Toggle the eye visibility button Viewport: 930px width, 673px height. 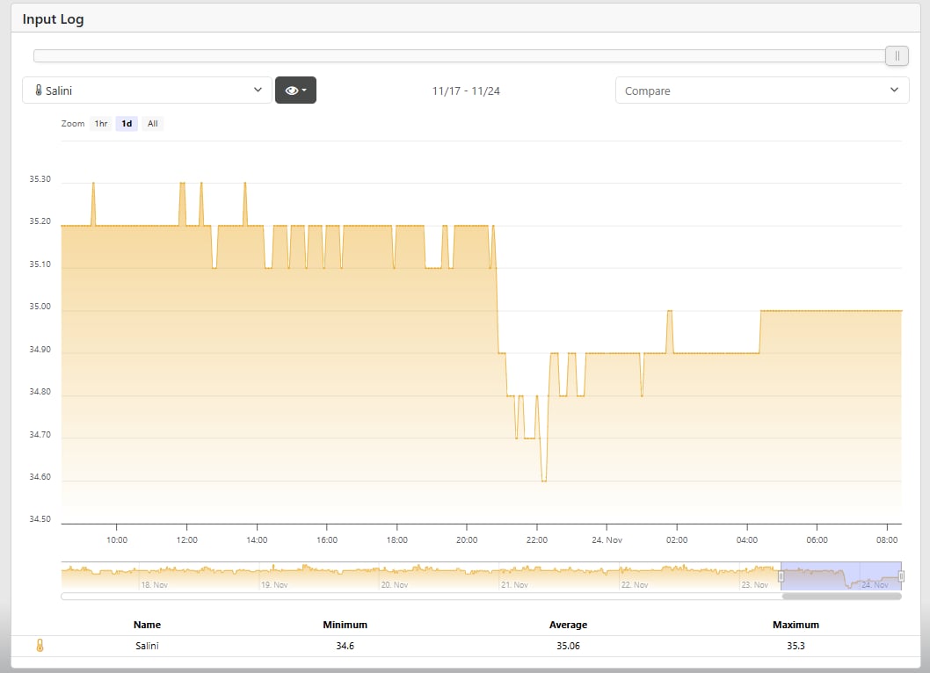coord(291,90)
